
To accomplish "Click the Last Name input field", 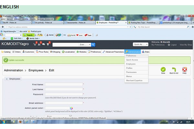I will point(64,89).
